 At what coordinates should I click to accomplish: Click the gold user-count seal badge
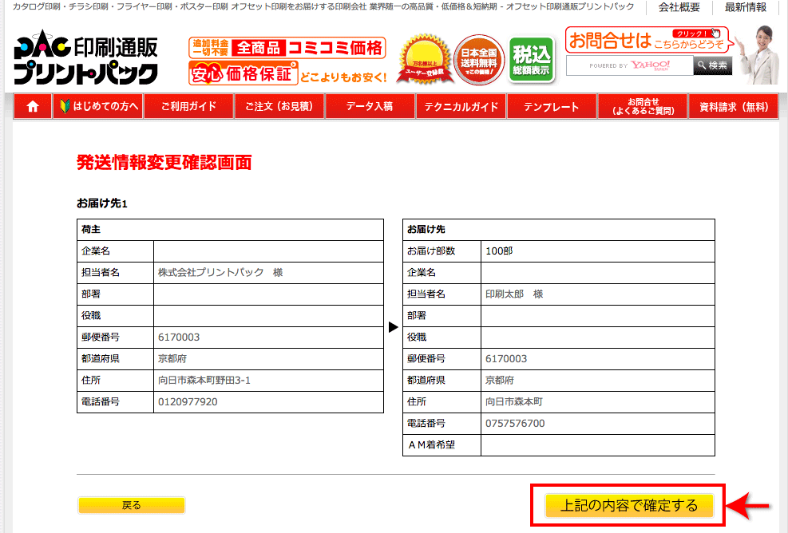(x=425, y=57)
